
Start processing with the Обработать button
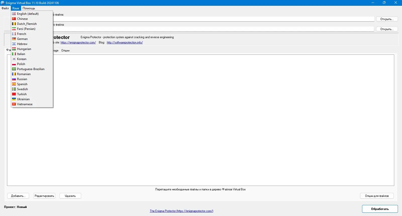pos(380,209)
